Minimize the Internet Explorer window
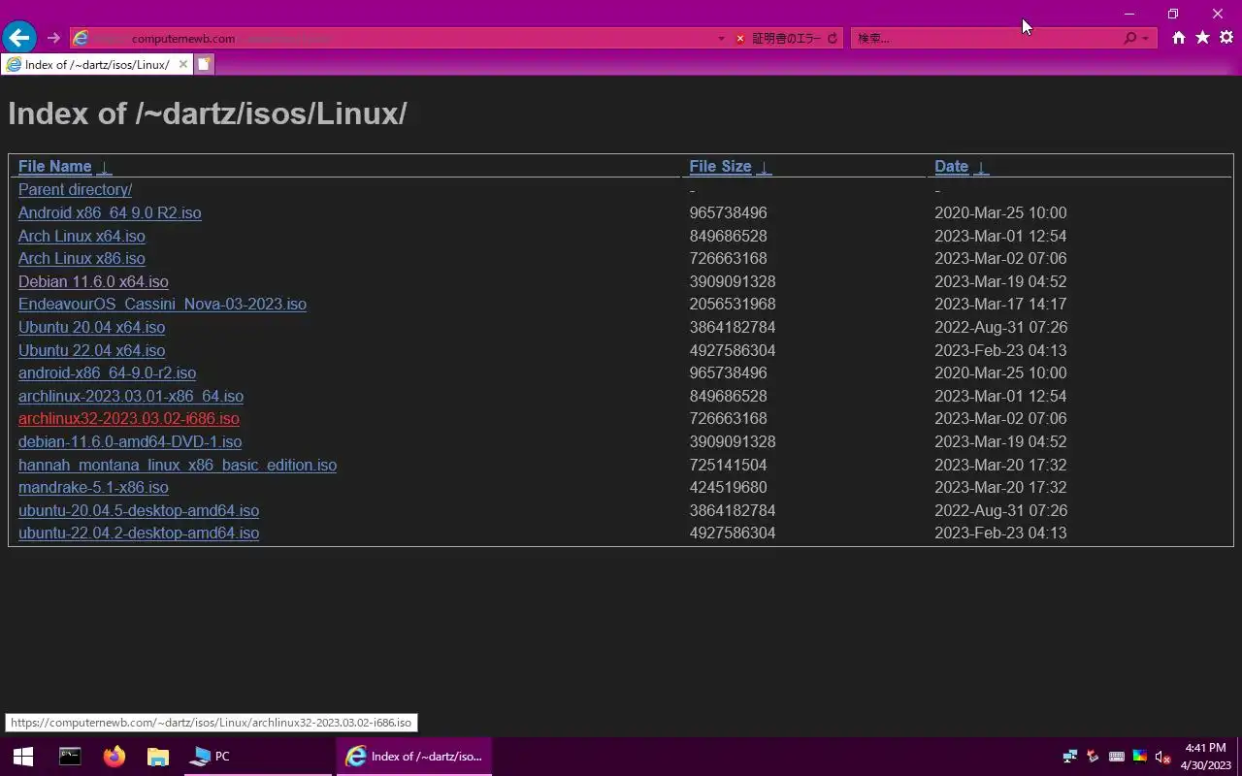This screenshot has height=776, width=1242. [1128, 14]
